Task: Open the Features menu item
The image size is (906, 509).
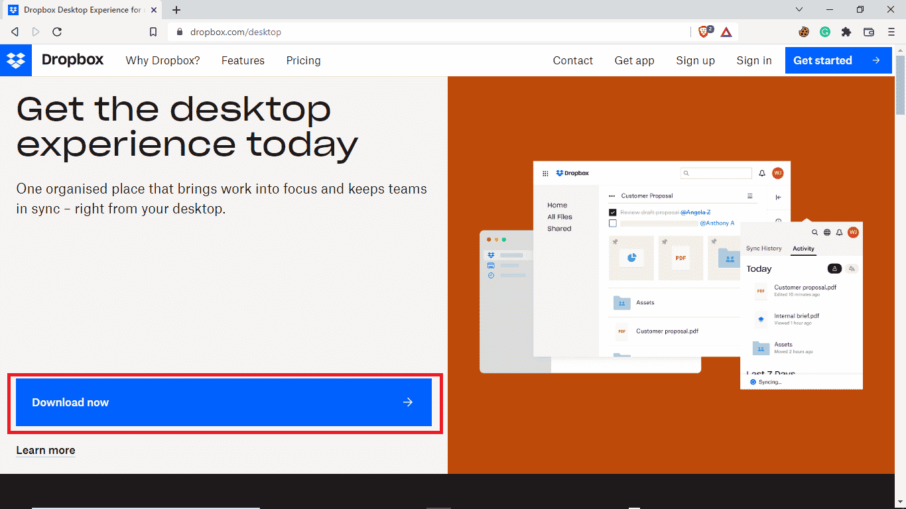Action: pyautogui.click(x=243, y=60)
